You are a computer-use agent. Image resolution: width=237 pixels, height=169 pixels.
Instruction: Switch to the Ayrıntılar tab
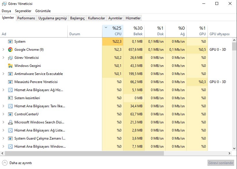pos(115,18)
